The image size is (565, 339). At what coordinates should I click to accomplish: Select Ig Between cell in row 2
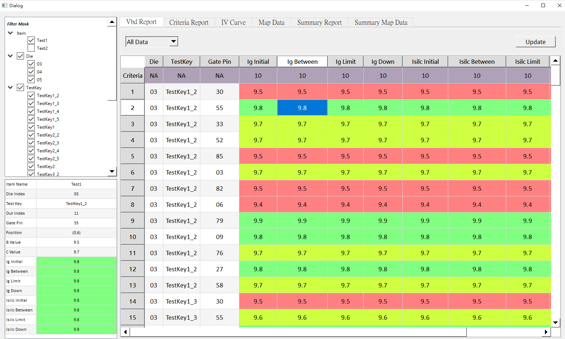[302, 108]
